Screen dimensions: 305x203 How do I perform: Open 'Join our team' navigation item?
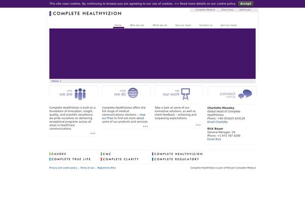click(x=229, y=25)
